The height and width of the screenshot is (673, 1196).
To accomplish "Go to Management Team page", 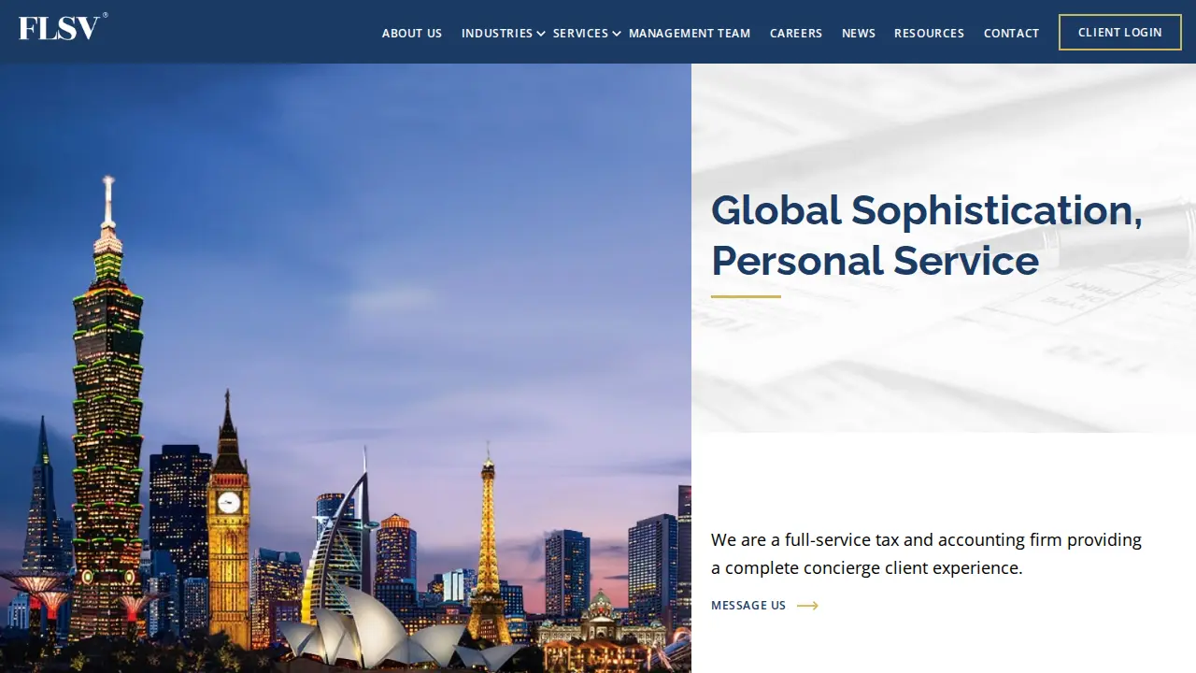I will click(x=690, y=33).
